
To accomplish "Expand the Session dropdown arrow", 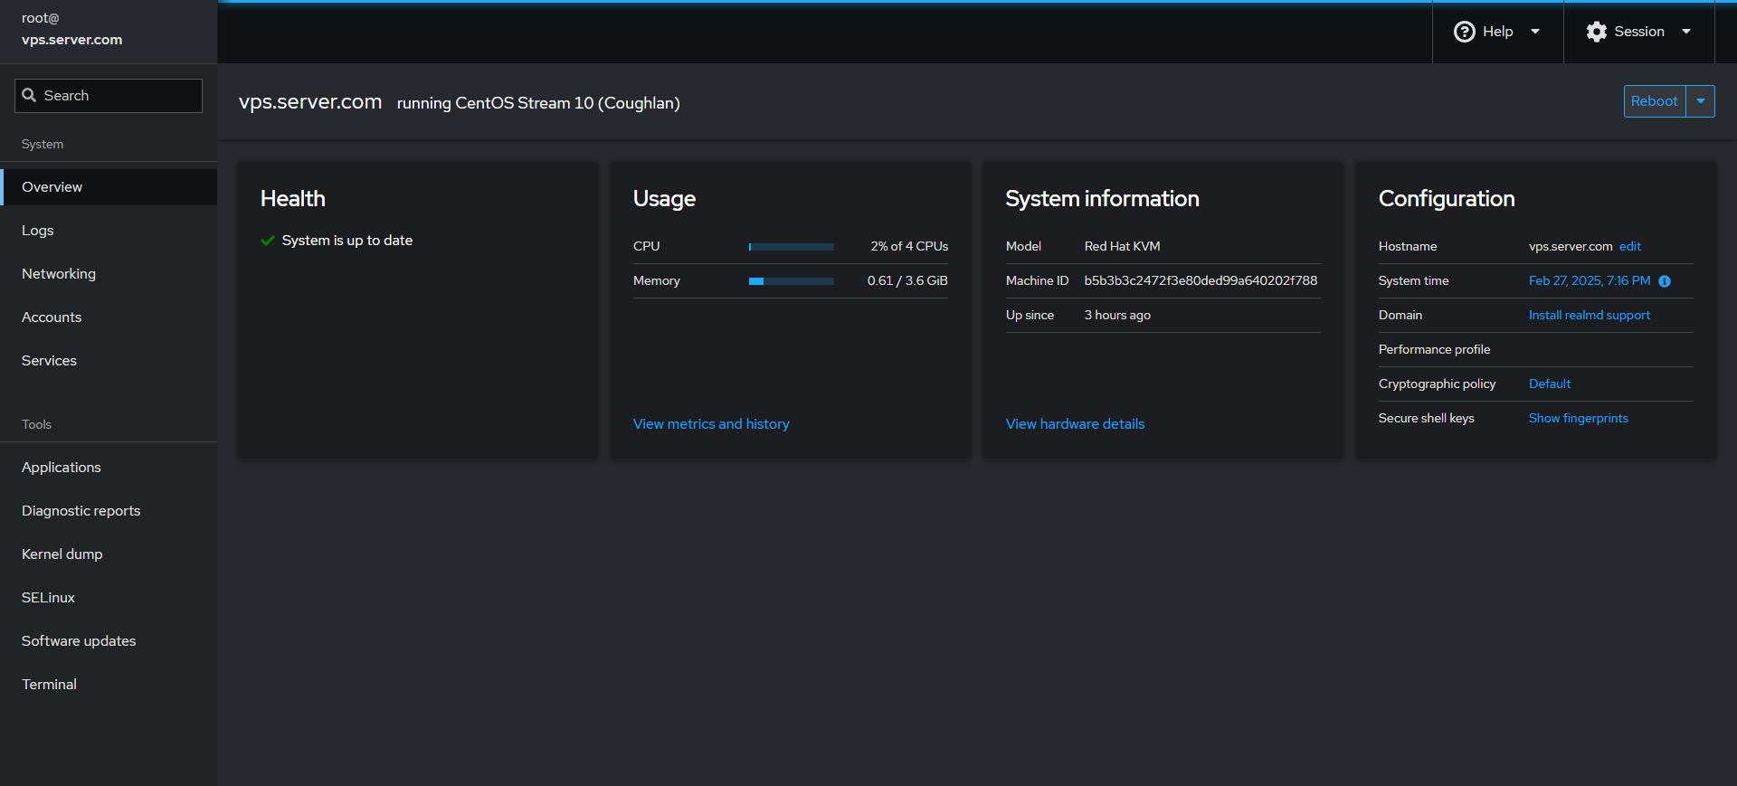I will click(x=1686, y=32).
